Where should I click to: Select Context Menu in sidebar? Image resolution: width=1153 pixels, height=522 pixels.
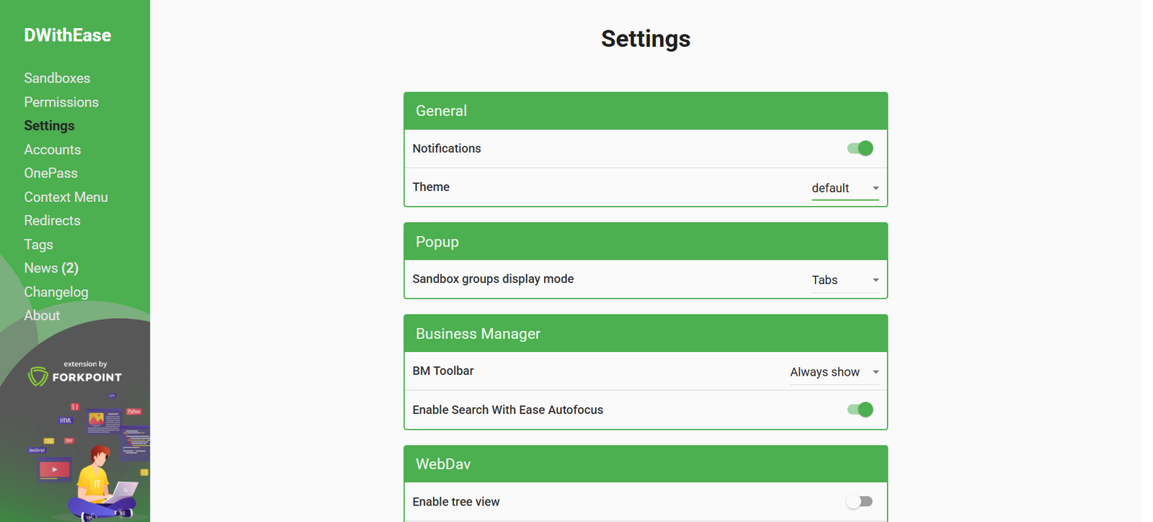click(x=66, y=197)
